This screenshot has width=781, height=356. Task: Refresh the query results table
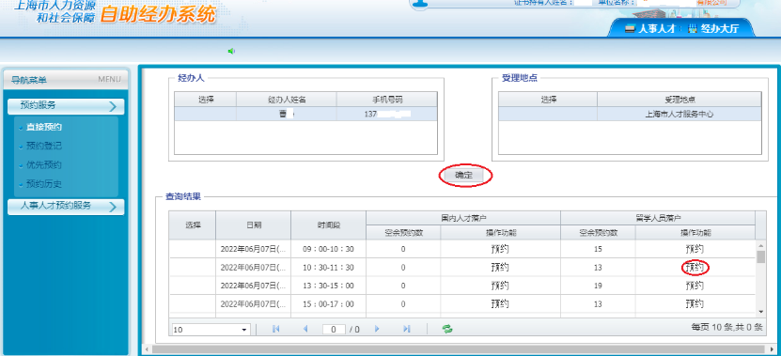(x=447, y=329)
